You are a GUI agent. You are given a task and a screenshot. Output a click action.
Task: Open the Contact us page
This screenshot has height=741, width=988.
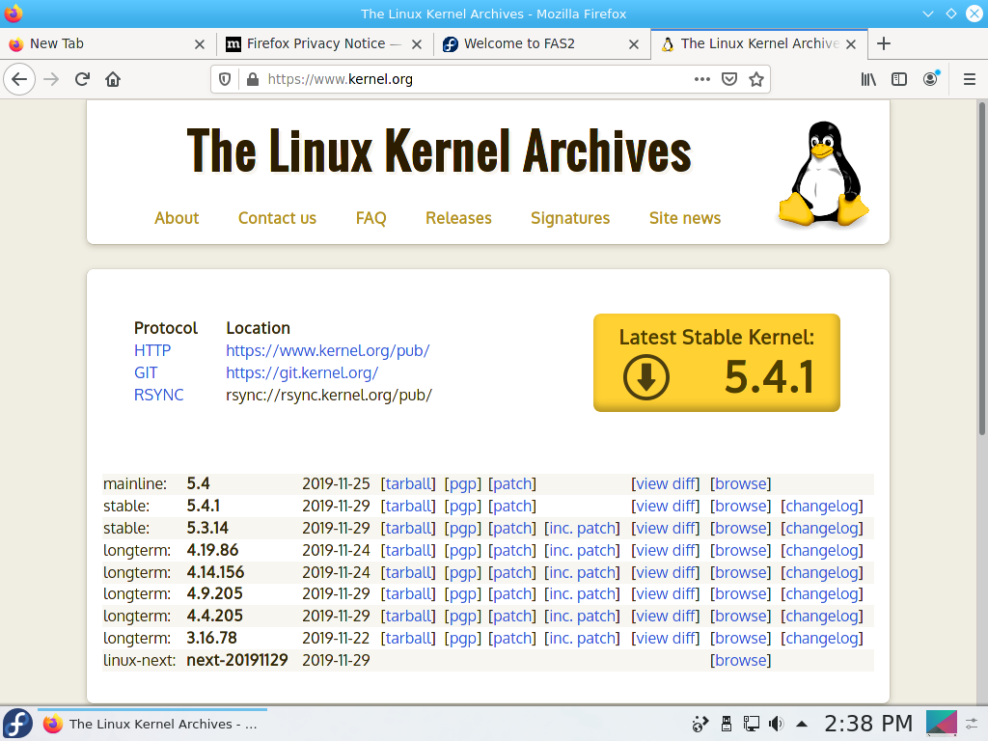277,218
